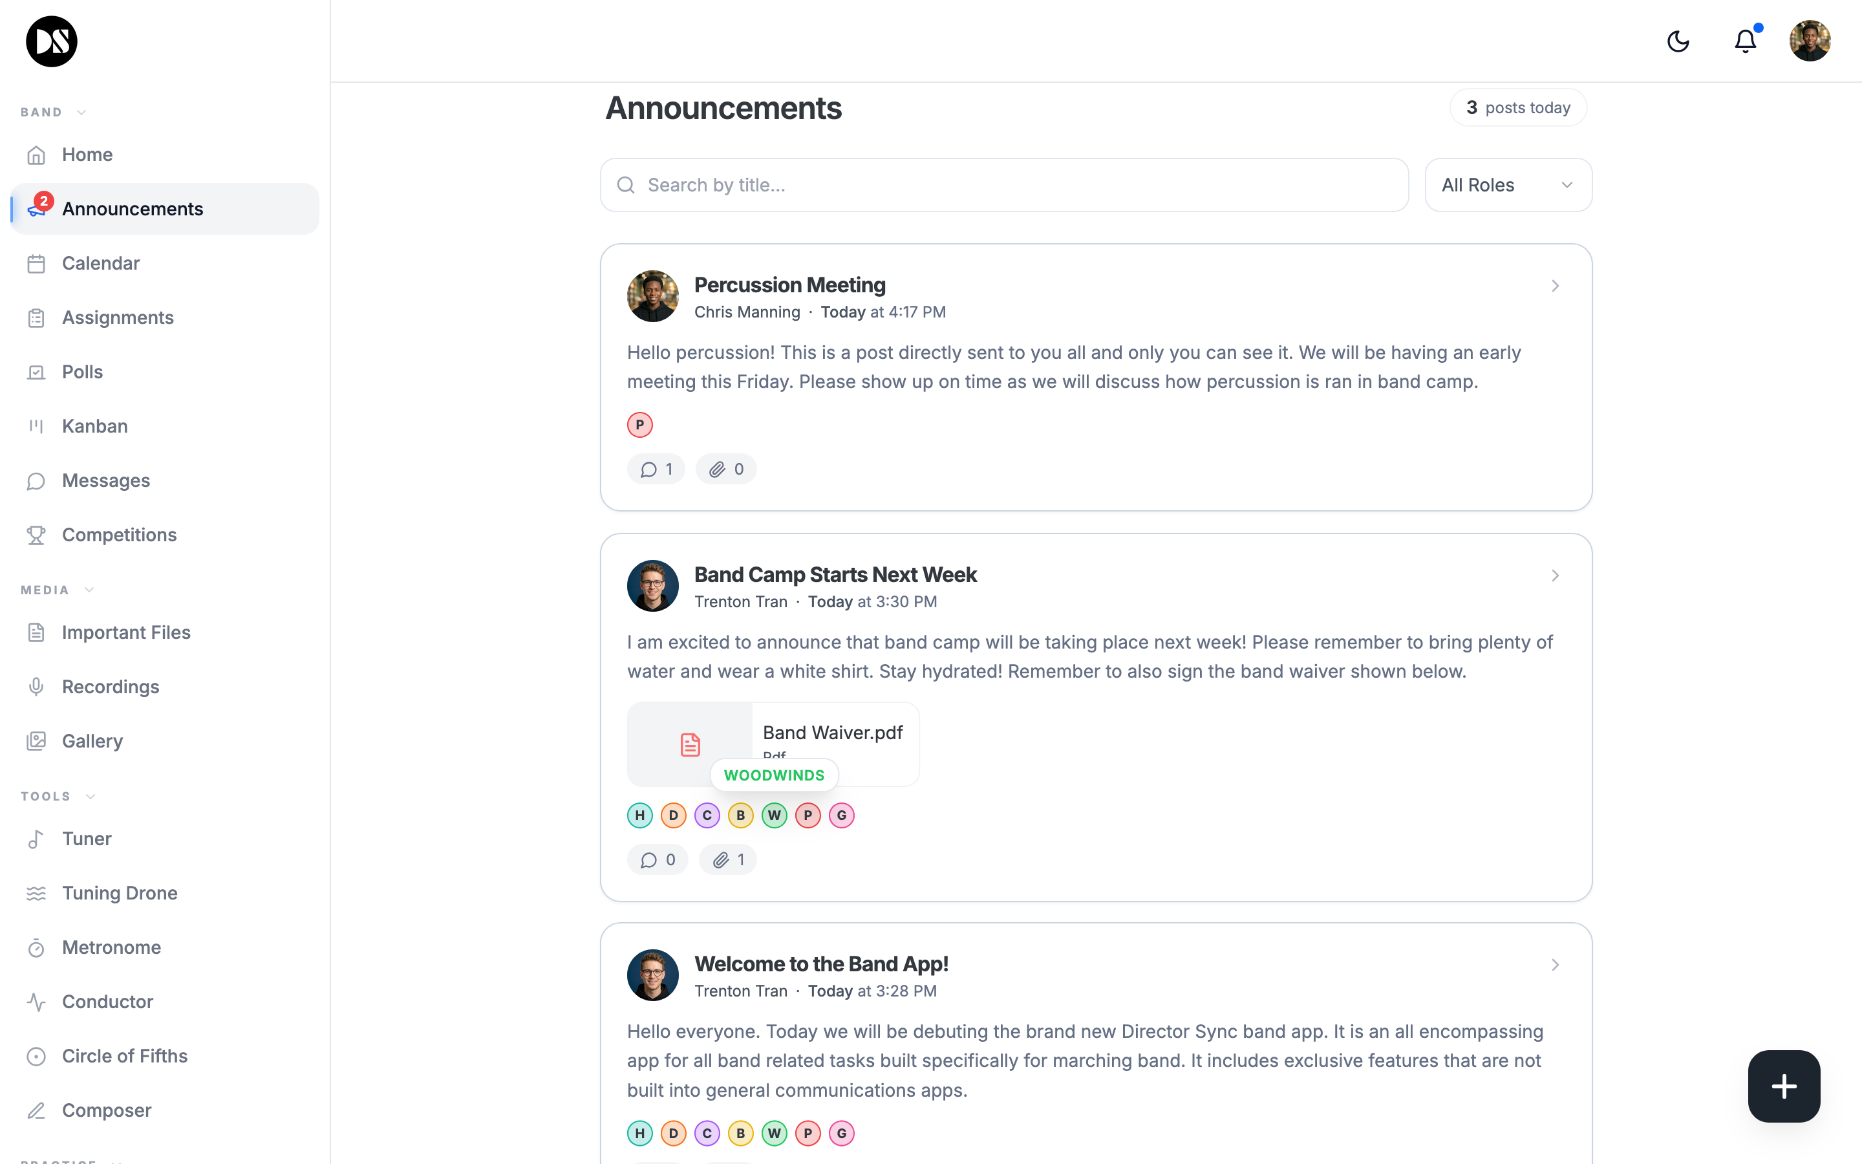1862x1164 pixels.
Task: Open the Tuner tool
Action: point(86,838)
